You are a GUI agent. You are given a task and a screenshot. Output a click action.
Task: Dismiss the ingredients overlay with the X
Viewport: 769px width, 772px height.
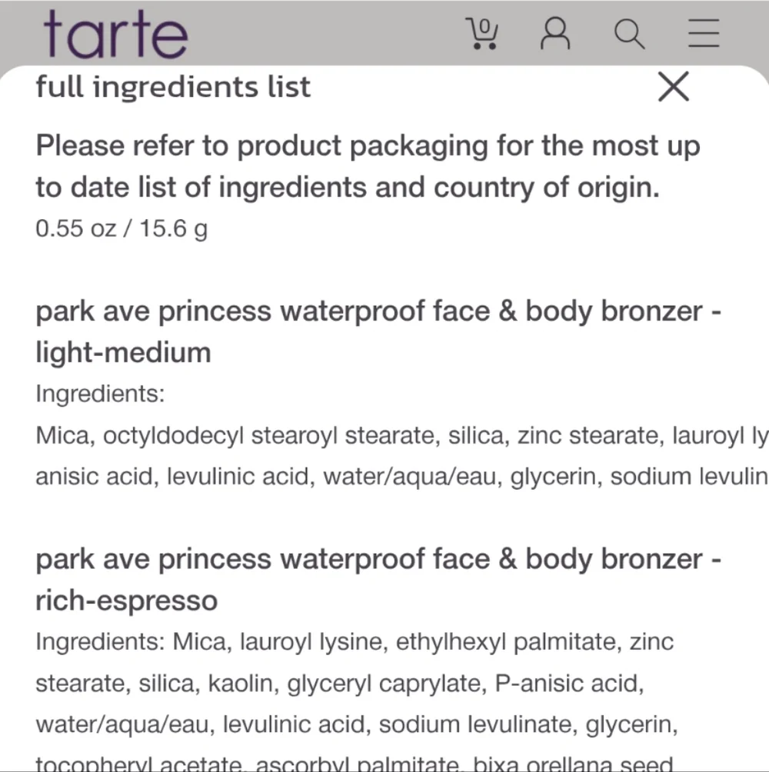[674, 87]
